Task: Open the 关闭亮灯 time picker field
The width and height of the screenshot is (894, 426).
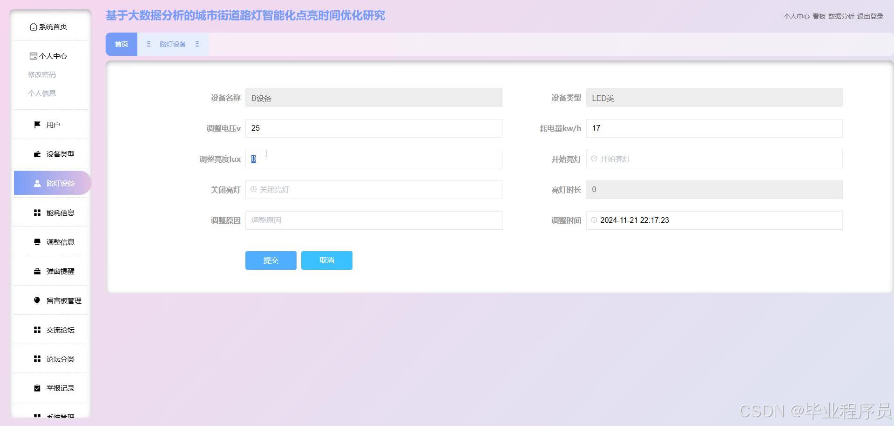Action: pos(374,190)
